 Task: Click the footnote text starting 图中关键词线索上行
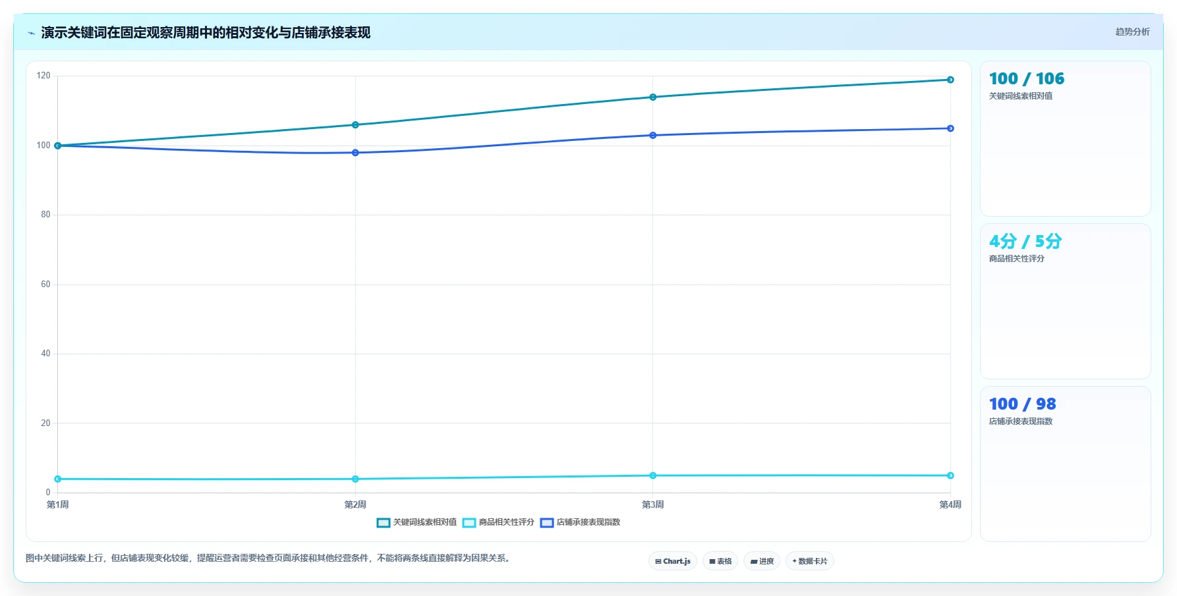[x=269, y=558]
